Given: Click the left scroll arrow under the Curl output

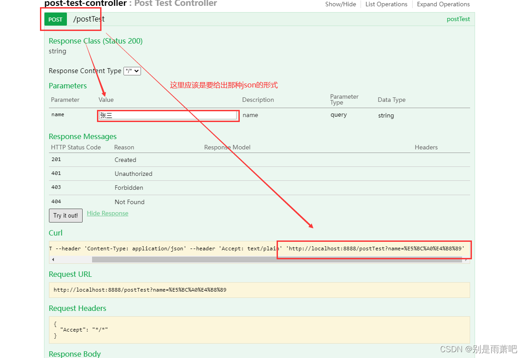Looking at the screenshot, I should click(53, 259).
